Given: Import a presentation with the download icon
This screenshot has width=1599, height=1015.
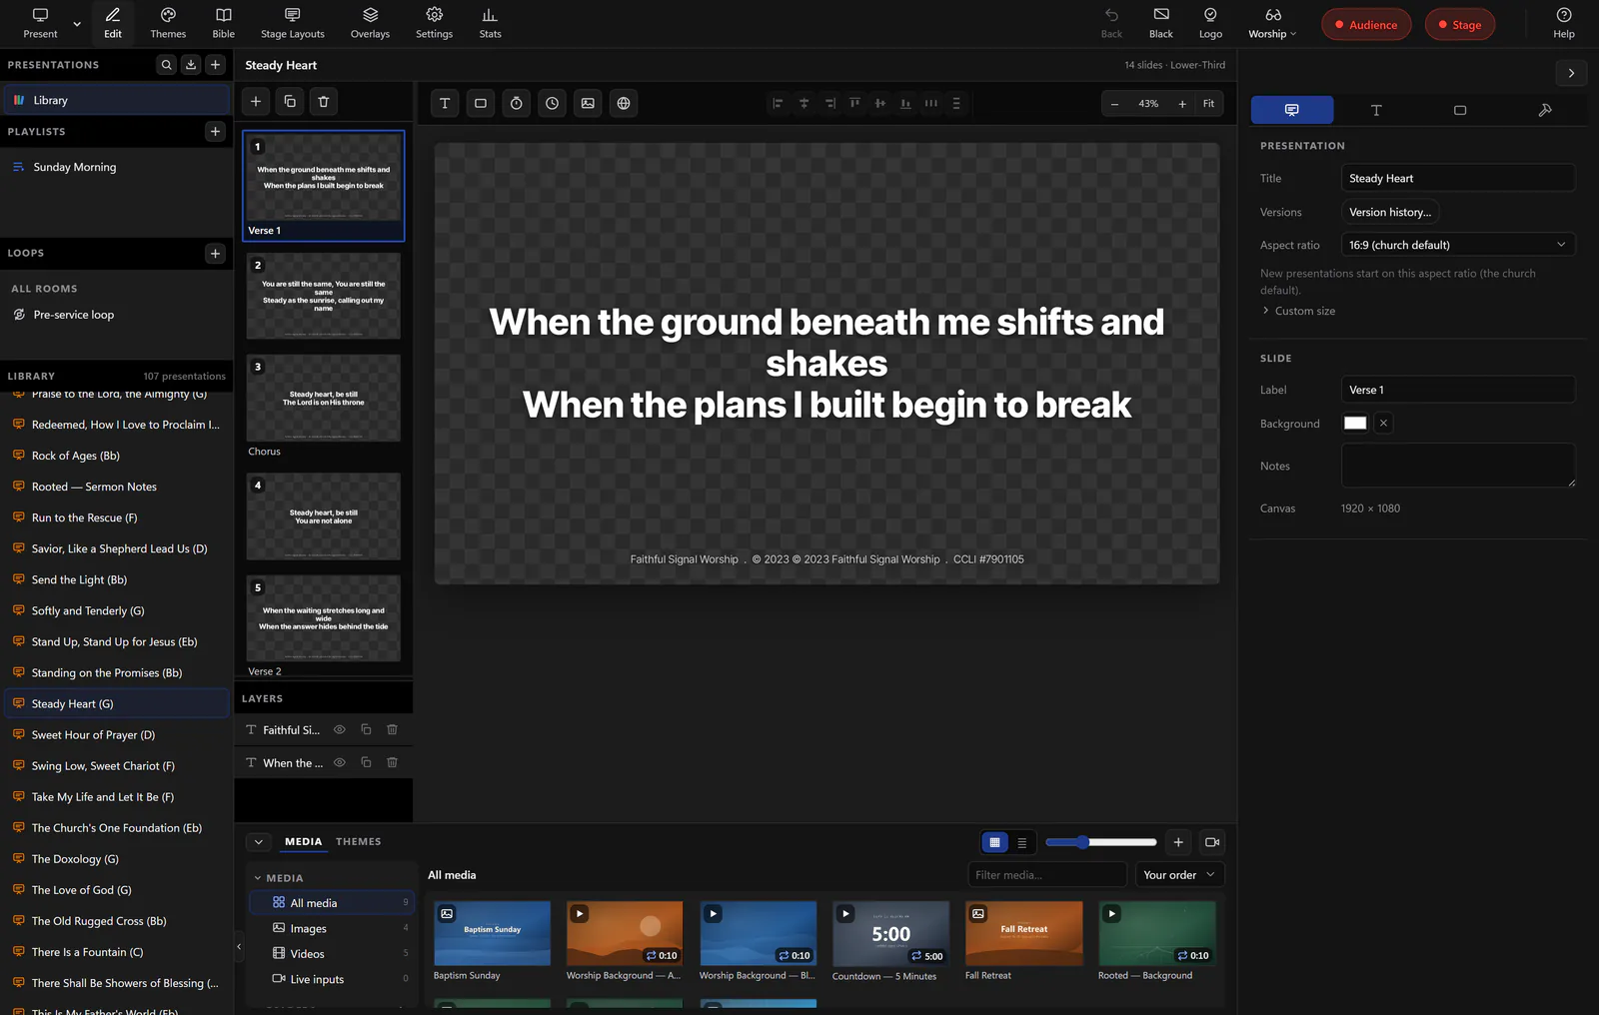Looking at the screenshot, I should [x=191, y=65].
